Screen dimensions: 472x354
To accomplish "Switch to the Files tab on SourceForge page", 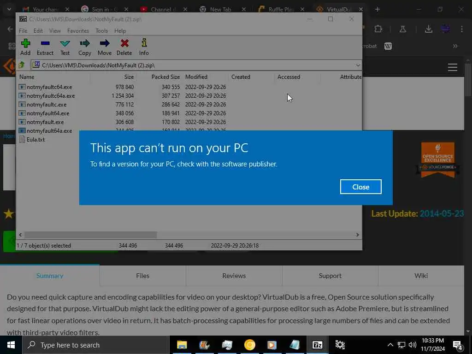I will (143, 276).
